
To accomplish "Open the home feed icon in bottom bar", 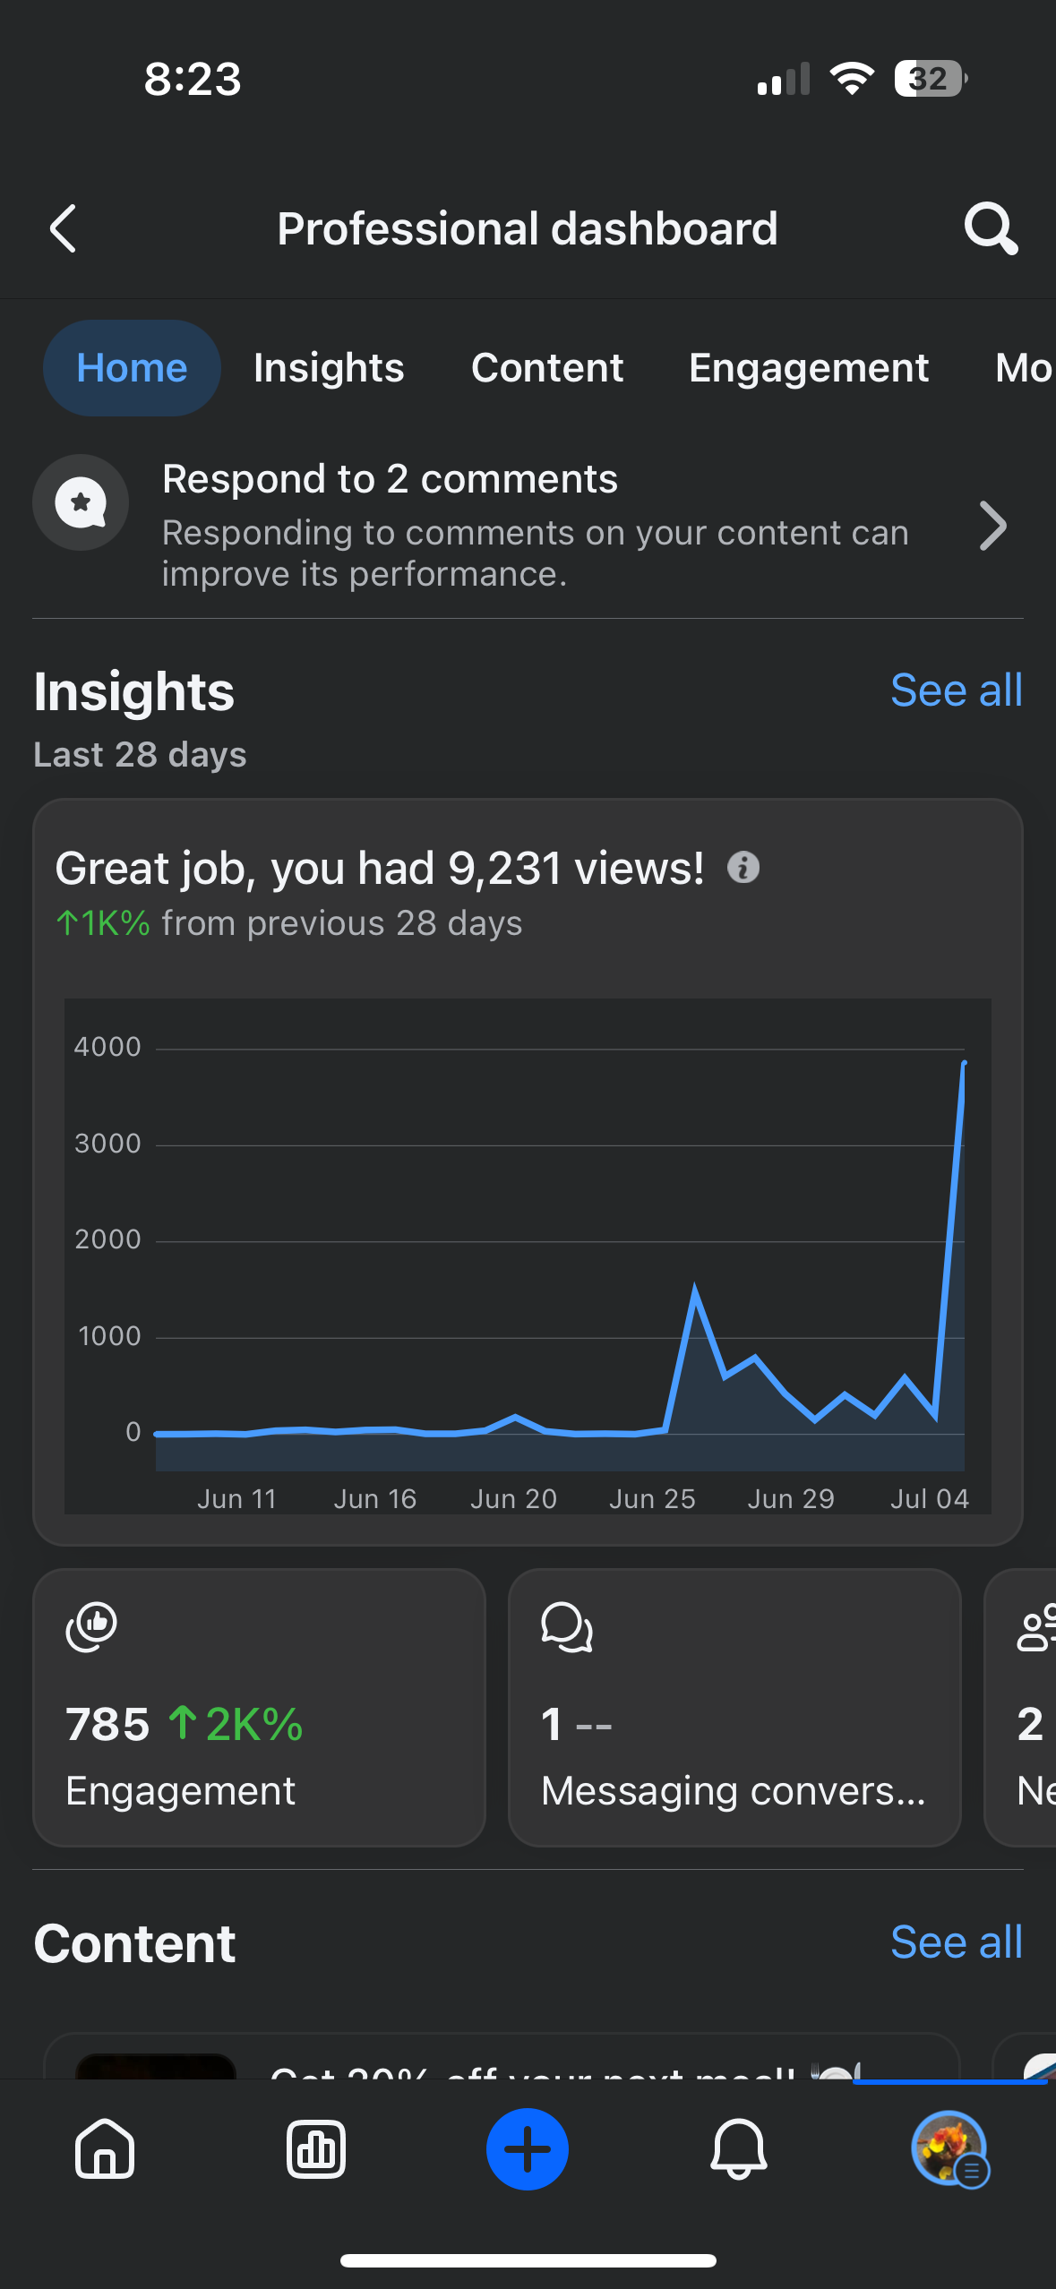I will point(105,2148).
